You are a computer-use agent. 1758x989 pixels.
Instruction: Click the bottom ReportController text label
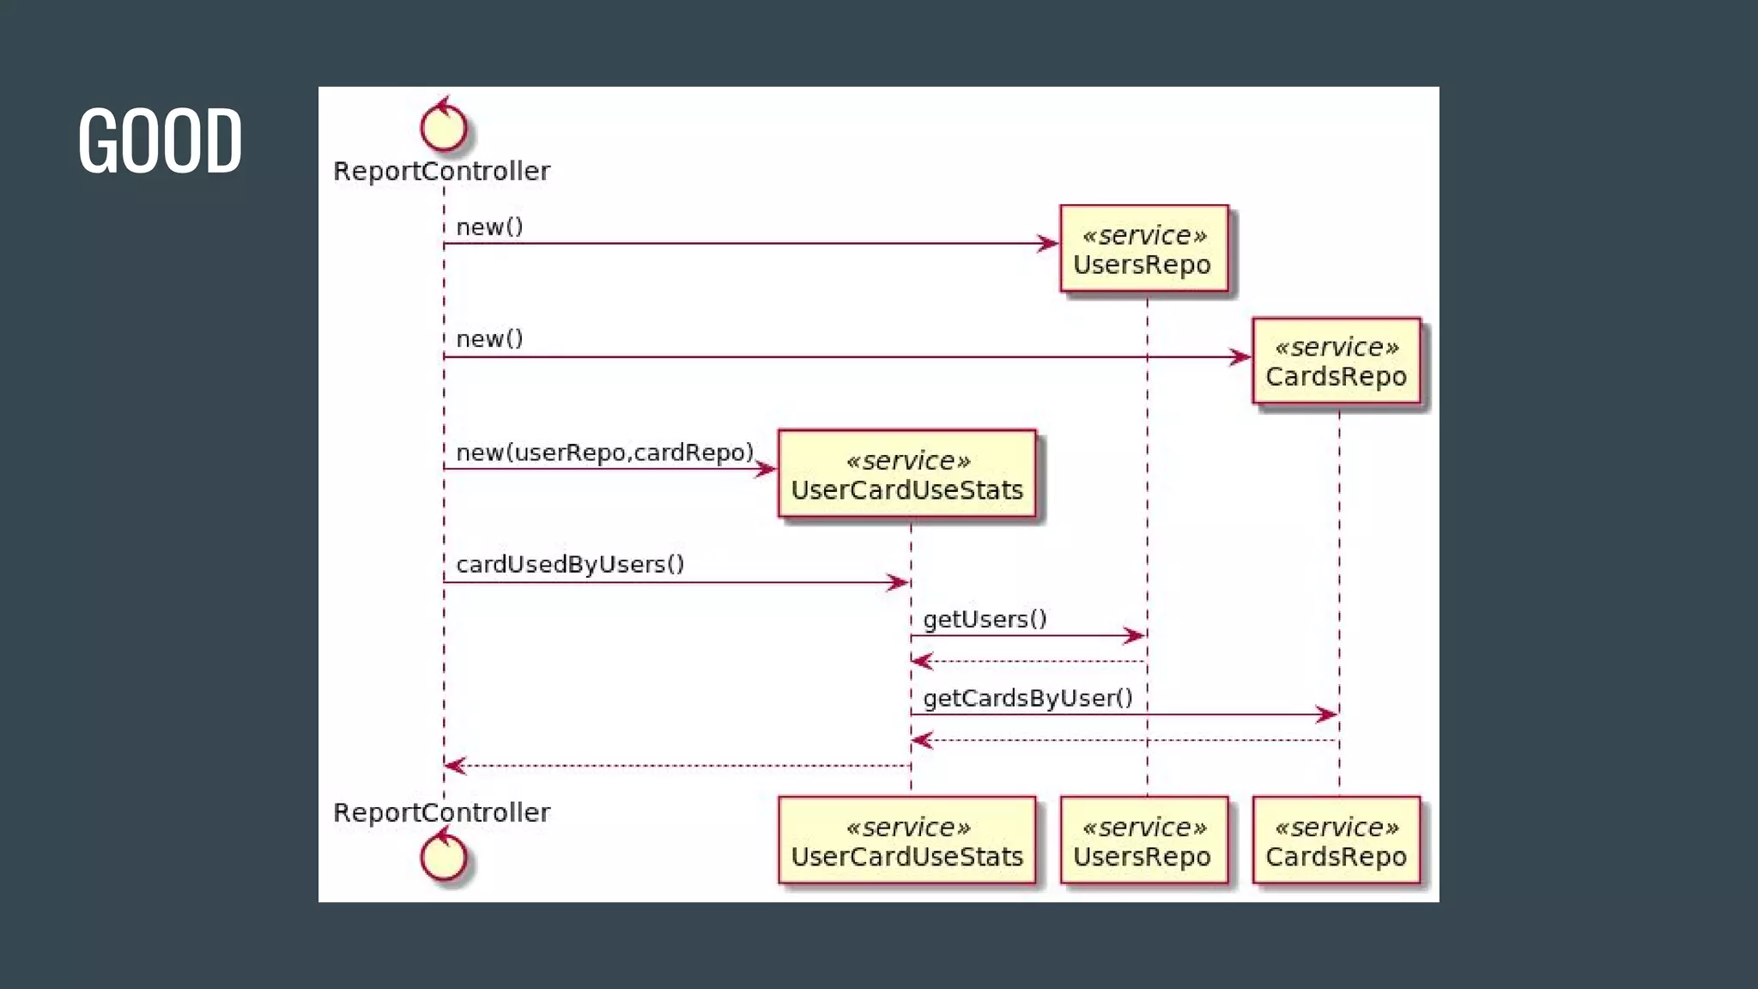441,812
